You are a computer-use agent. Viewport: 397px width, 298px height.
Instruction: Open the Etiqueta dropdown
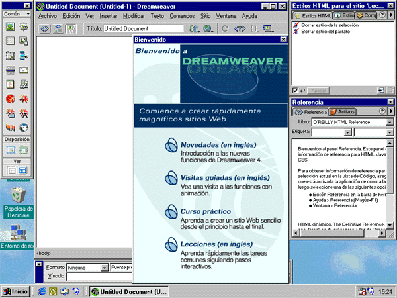coord(347,132)
